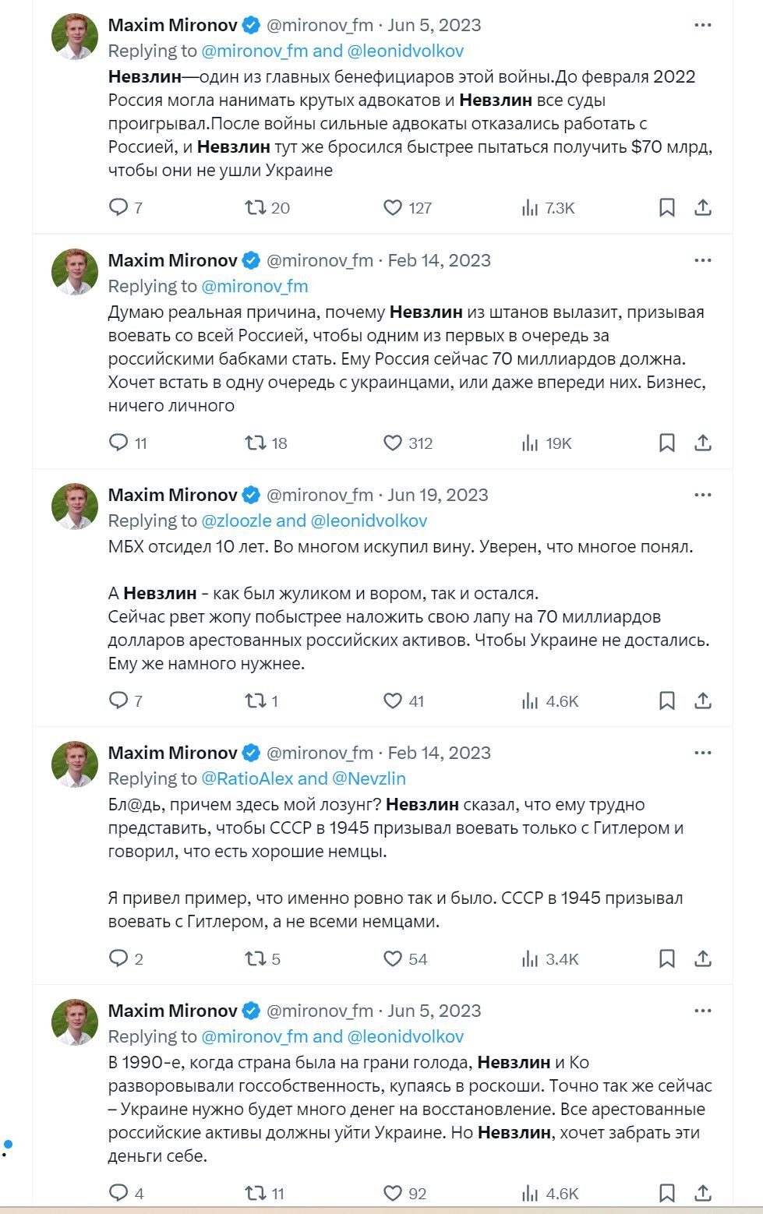The height and width of the screenshot is (1214, 763).
Task: Bookmark the tweet with 19K views
Action: click(667, 443)
